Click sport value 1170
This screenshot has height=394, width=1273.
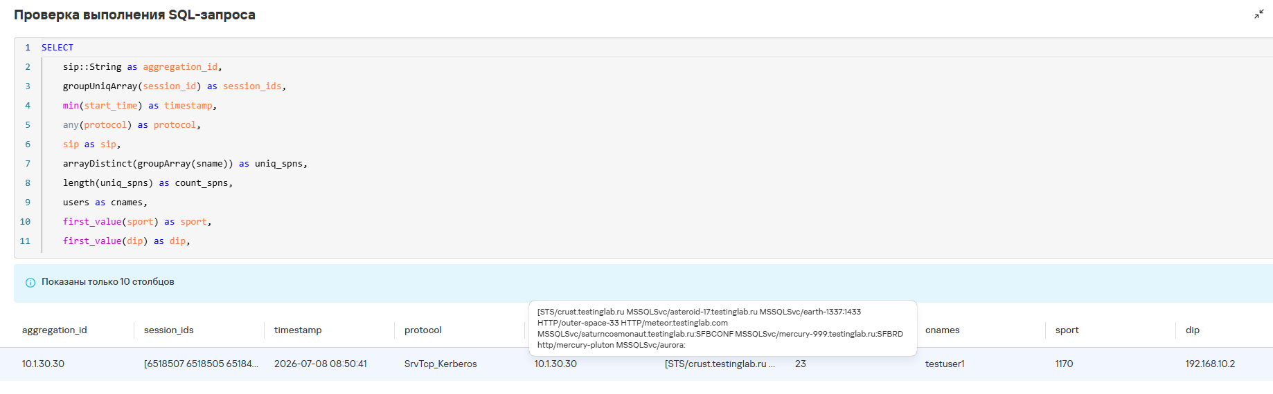1064,364
